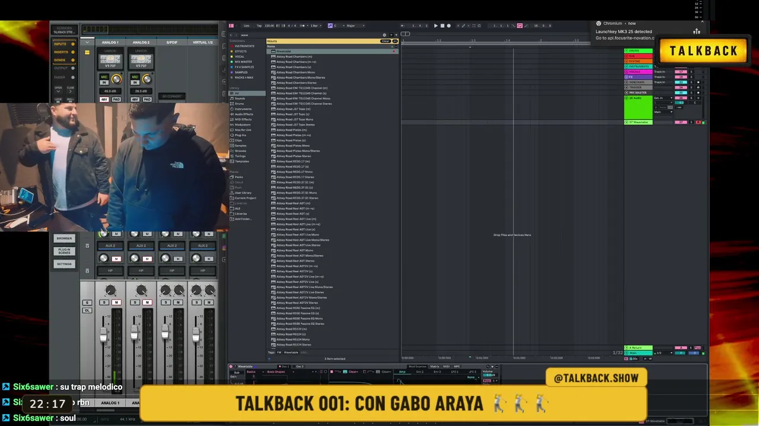Image resolution: width=759 pixels, height=426 pixels.
Task: Arm the 27 Wavetable track
Action: coord(698,122)
